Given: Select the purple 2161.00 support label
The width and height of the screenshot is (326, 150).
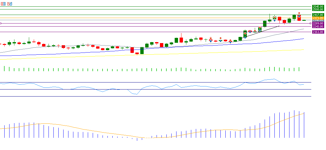Looking at the screenshot, I should (318, 32).
